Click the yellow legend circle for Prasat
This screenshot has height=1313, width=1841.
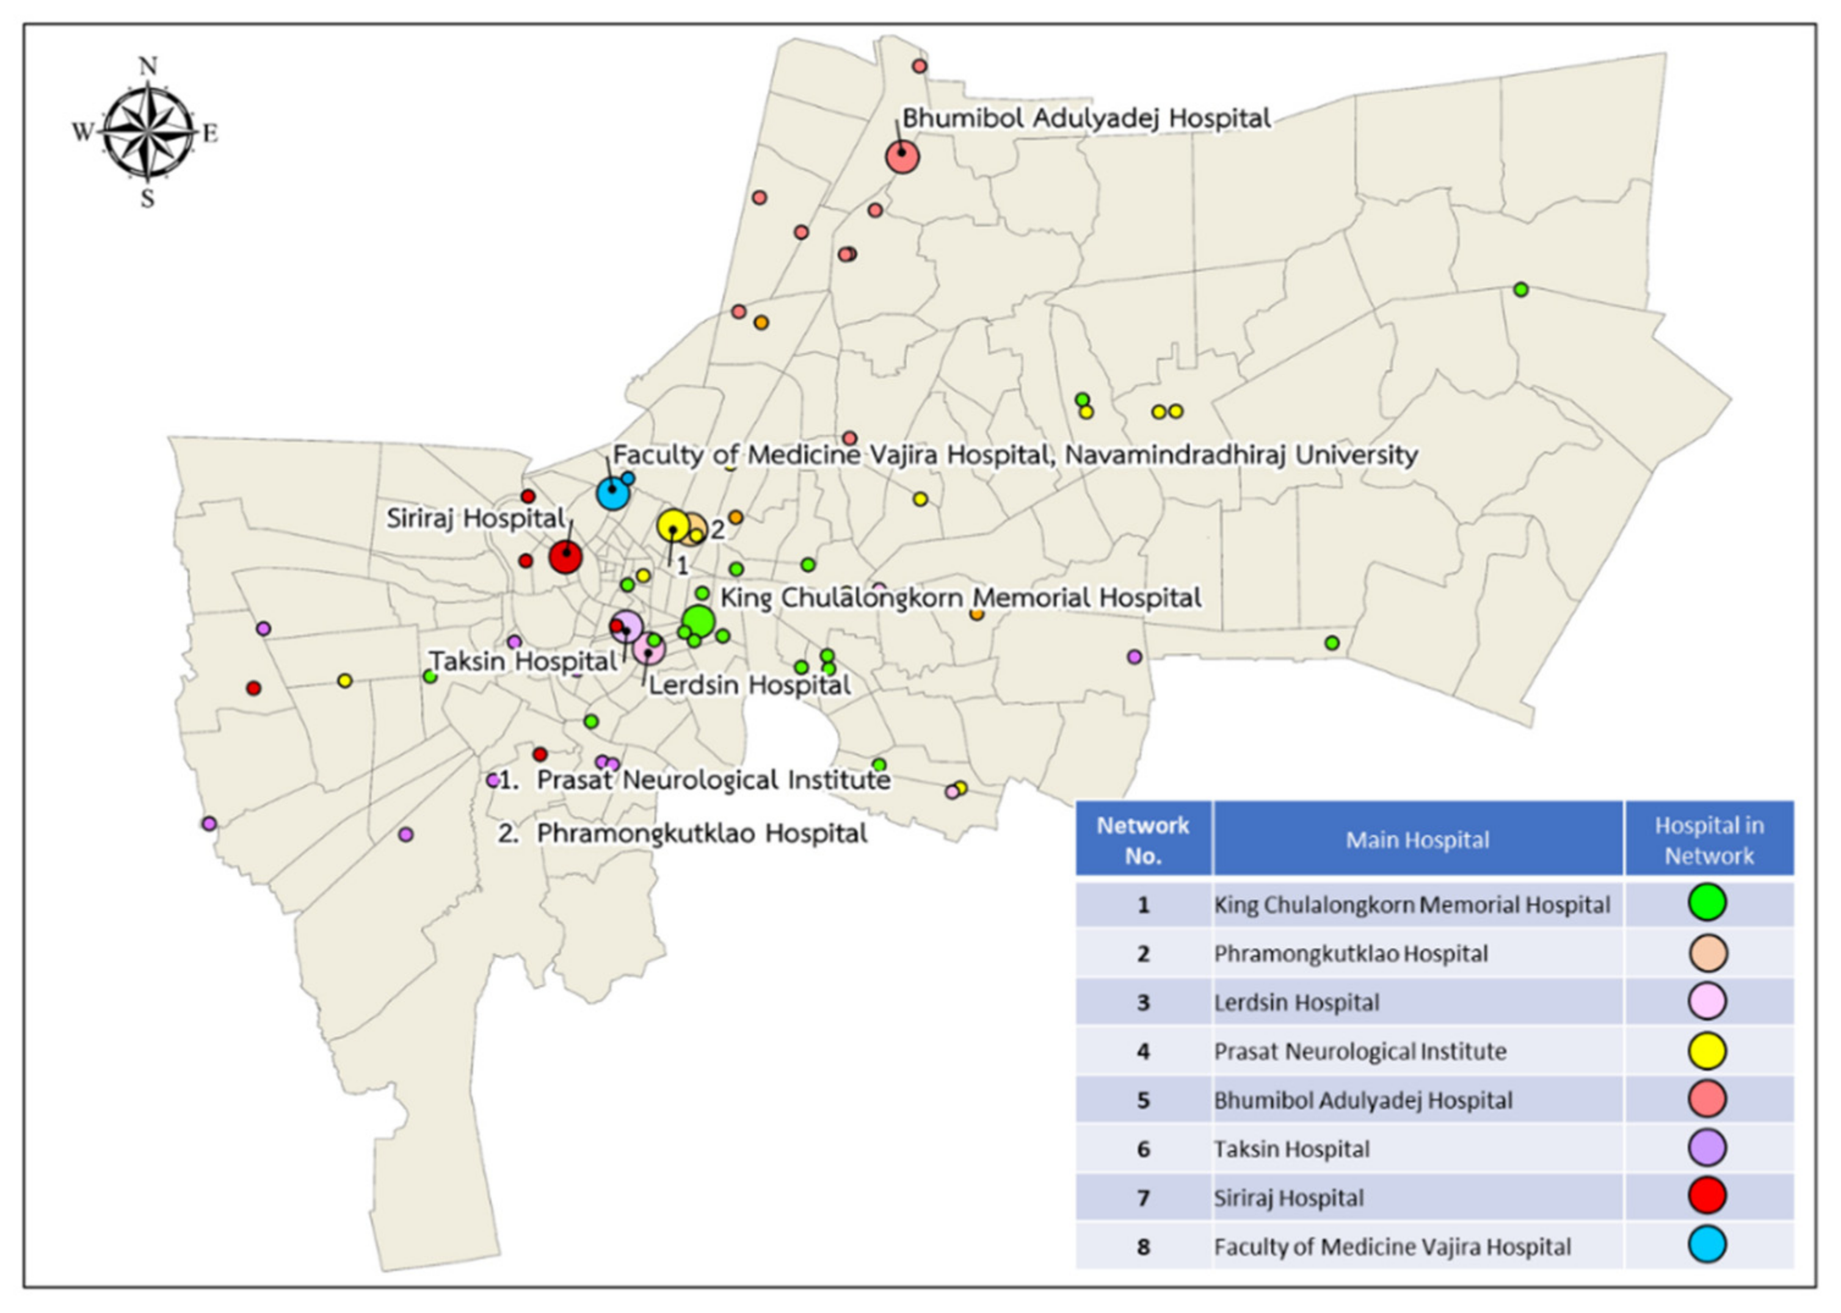coord(1708,1051)
